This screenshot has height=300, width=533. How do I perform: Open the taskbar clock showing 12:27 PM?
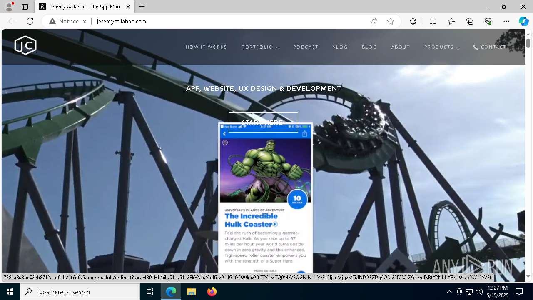(x=498, y=292)
